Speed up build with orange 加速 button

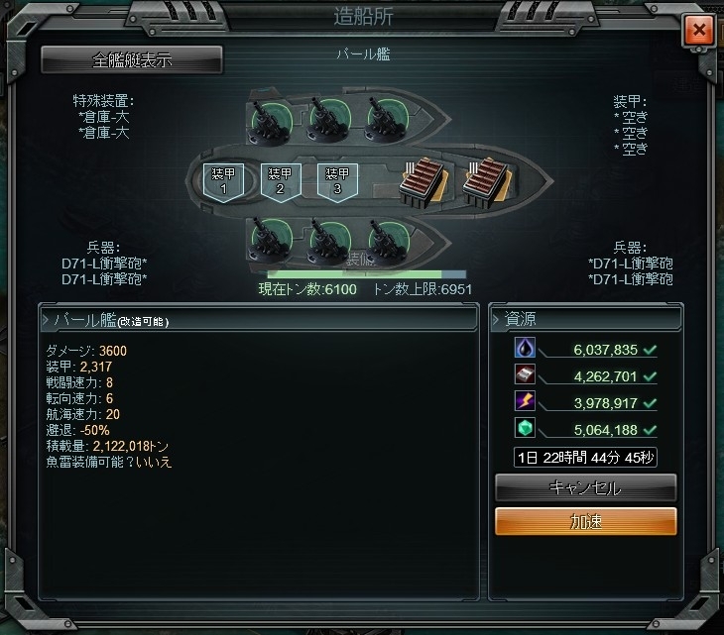(x=585, y=521)
